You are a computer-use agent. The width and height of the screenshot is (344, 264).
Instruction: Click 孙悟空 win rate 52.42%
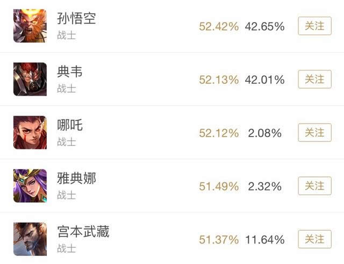(218, 26)
